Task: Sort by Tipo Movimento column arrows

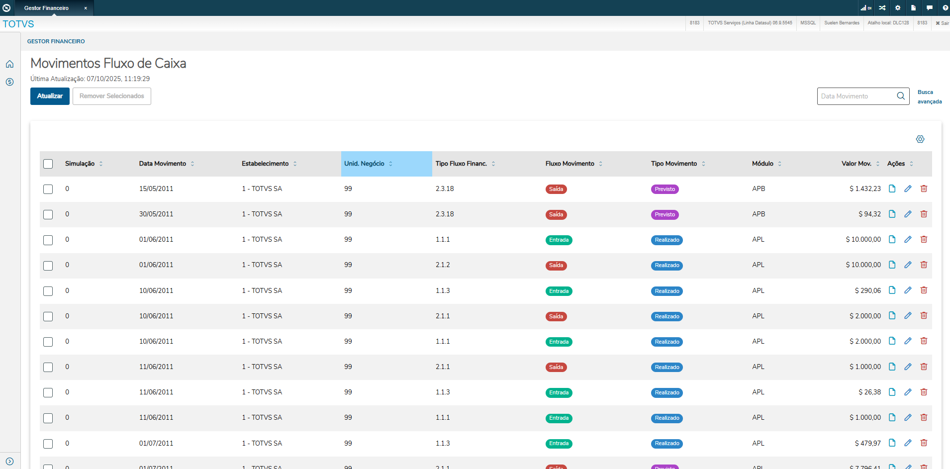Action: tap(703, 164)
